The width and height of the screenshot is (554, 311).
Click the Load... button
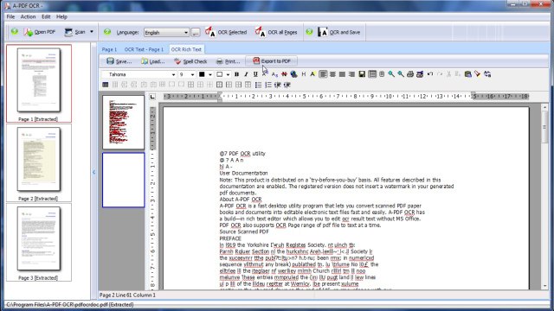(x=153, y=61)
